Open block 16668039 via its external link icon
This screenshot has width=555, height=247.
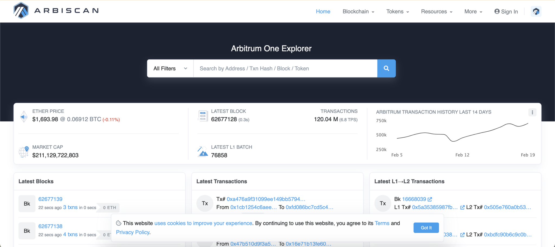coord(430,199)
